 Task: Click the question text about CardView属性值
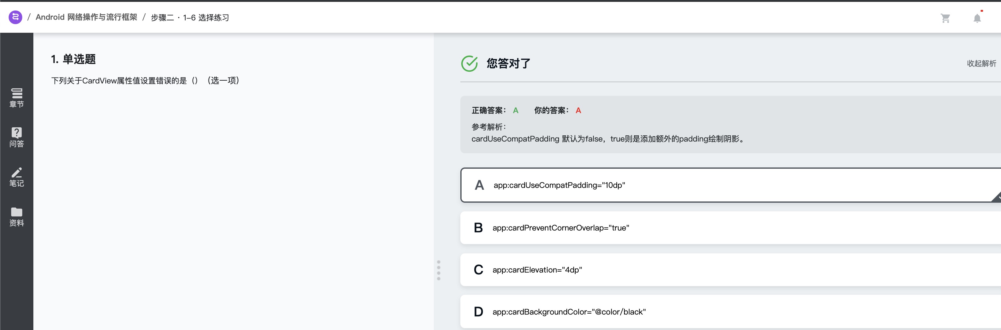click(x=146, y=80)
